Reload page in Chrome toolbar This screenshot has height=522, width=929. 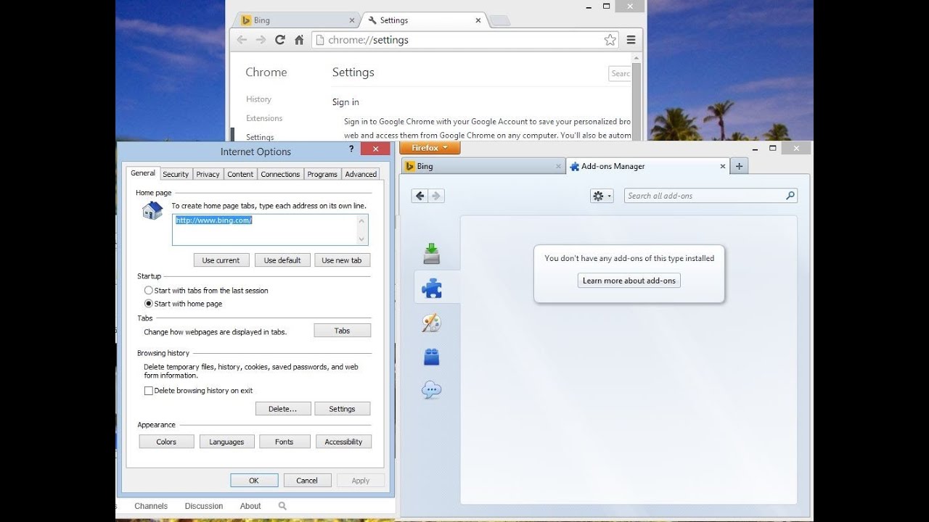tap(280, 40)
